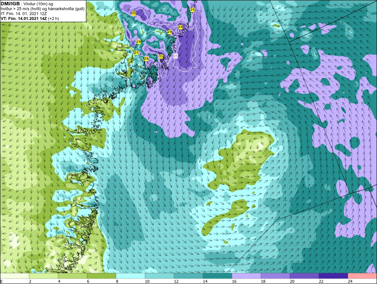
Task: Click the legend scale value 6
Action: tap(88, 281)
